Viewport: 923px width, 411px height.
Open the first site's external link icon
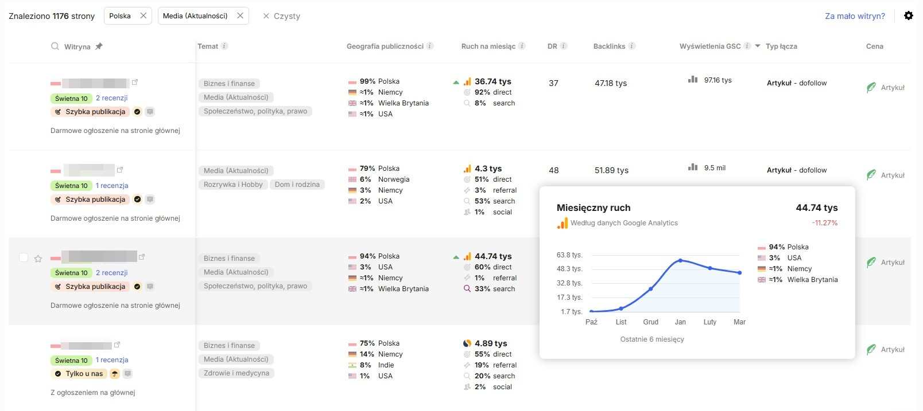click(135, 83)
